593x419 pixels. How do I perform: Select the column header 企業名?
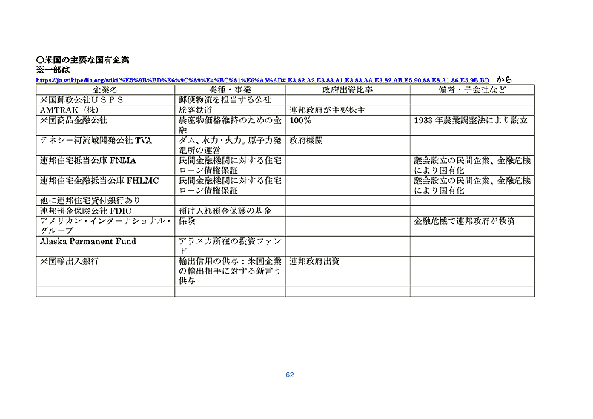pyautogui.click(x=105, y=90)
